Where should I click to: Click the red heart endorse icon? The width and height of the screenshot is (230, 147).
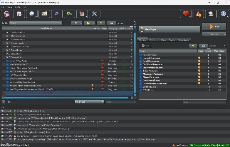tap(186, 14)
